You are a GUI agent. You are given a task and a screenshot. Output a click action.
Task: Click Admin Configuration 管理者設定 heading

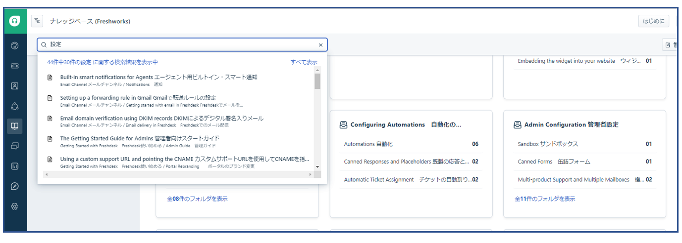pos(571,125)
